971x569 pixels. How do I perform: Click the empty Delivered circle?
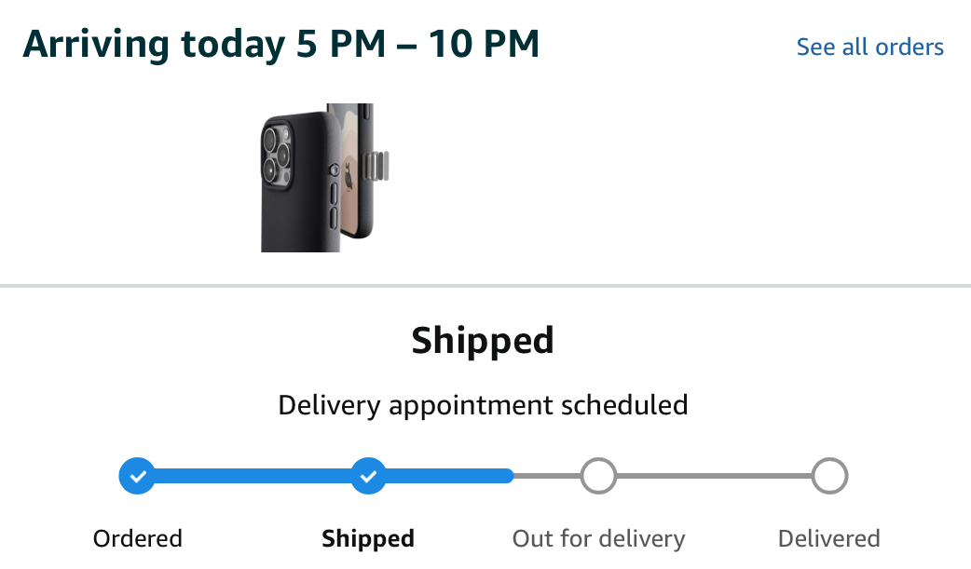point(829,476)
